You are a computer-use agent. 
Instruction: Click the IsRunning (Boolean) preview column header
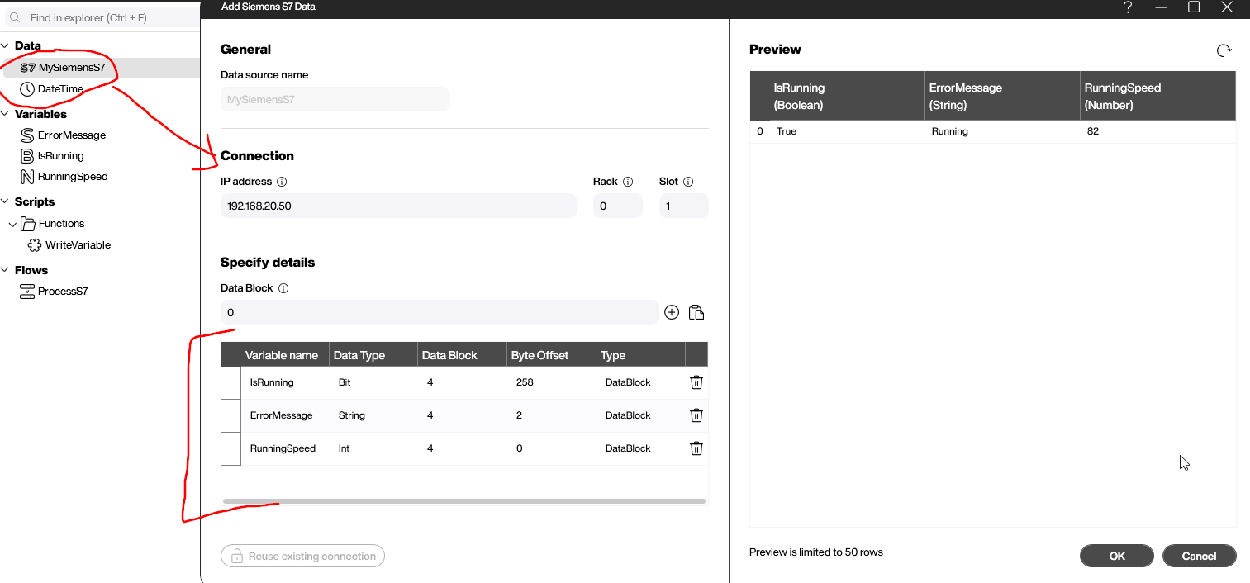pyautogui.click(x=847, y=96)
